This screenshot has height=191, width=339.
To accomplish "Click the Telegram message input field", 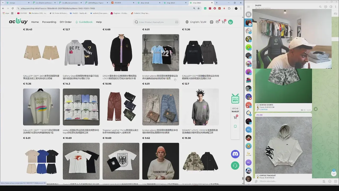I will point(289,181).
